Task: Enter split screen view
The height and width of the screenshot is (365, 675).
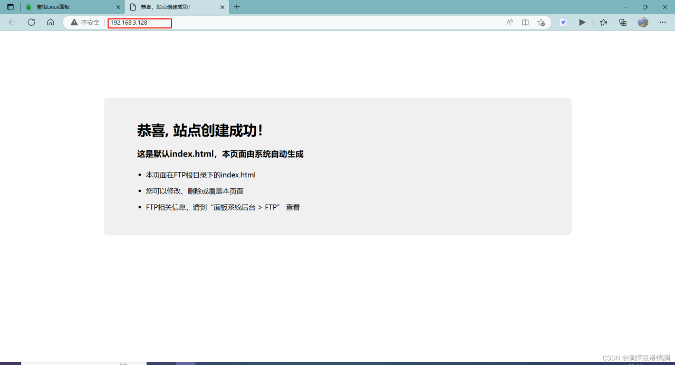Action: pyautogui.click(x=525, y=22)
